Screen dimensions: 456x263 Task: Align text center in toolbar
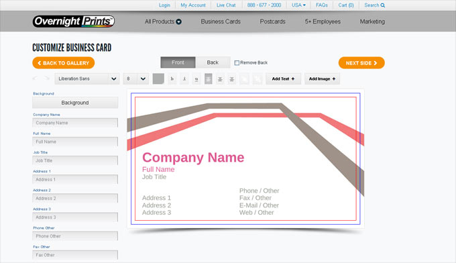coord(220,79)
